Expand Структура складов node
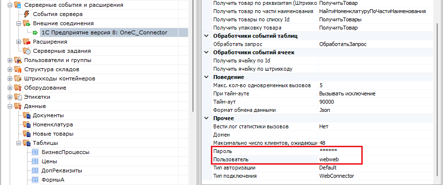The height and width of the screenshot is (185, 443). click(10, 70)
